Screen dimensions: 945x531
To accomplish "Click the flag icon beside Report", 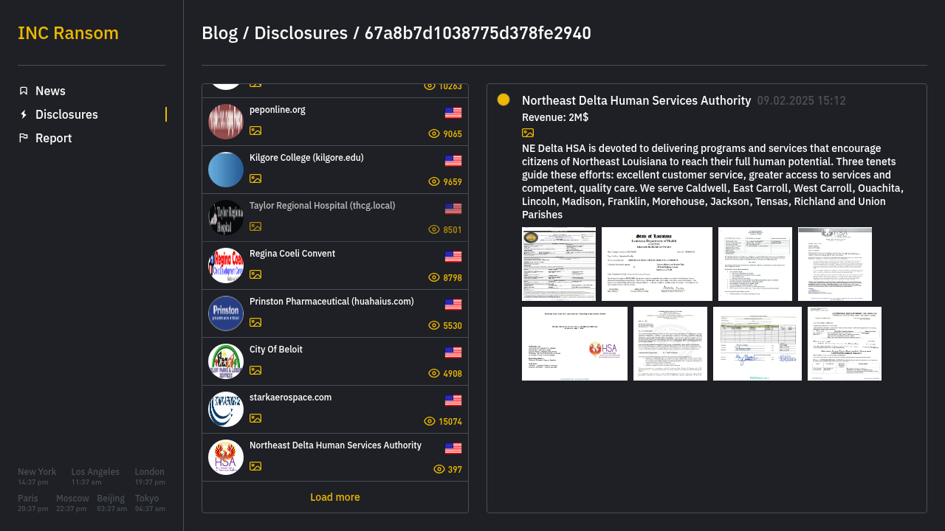I will [x=24, y=138].
